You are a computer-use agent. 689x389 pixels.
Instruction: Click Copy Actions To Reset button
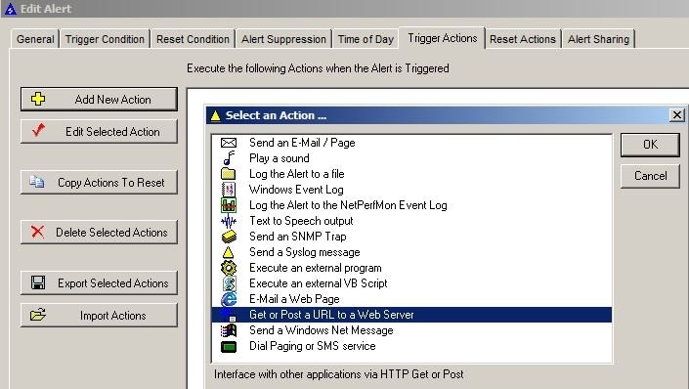coord(99,183)
